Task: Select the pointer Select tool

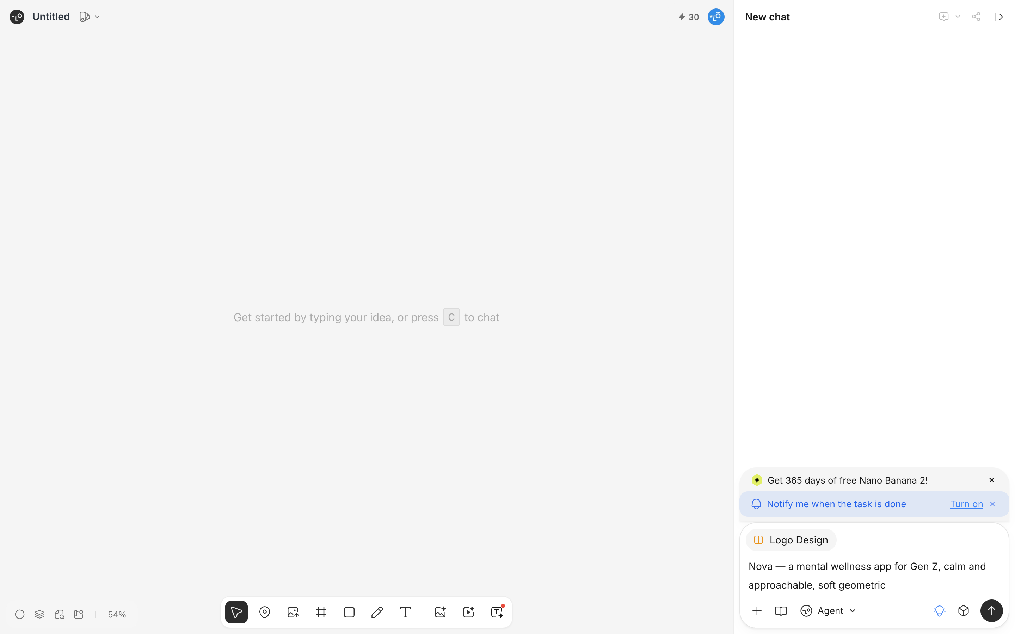Action: click(x=236, y=612)
